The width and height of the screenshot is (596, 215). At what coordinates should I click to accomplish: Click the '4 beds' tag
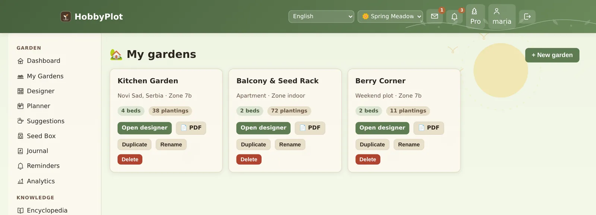pos(131,111)
